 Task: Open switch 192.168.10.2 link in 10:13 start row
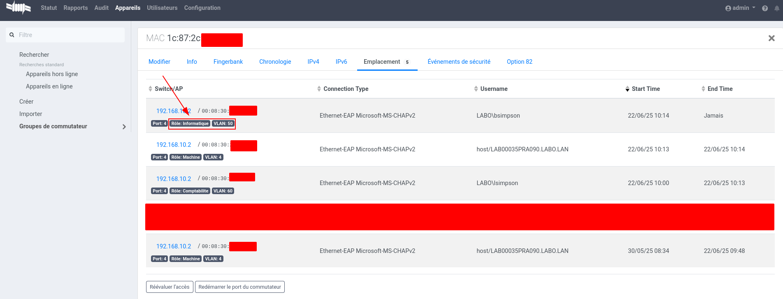tap(174, 145)
